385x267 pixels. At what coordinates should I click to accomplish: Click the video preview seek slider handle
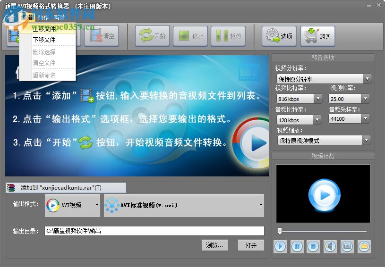point(280,231)
